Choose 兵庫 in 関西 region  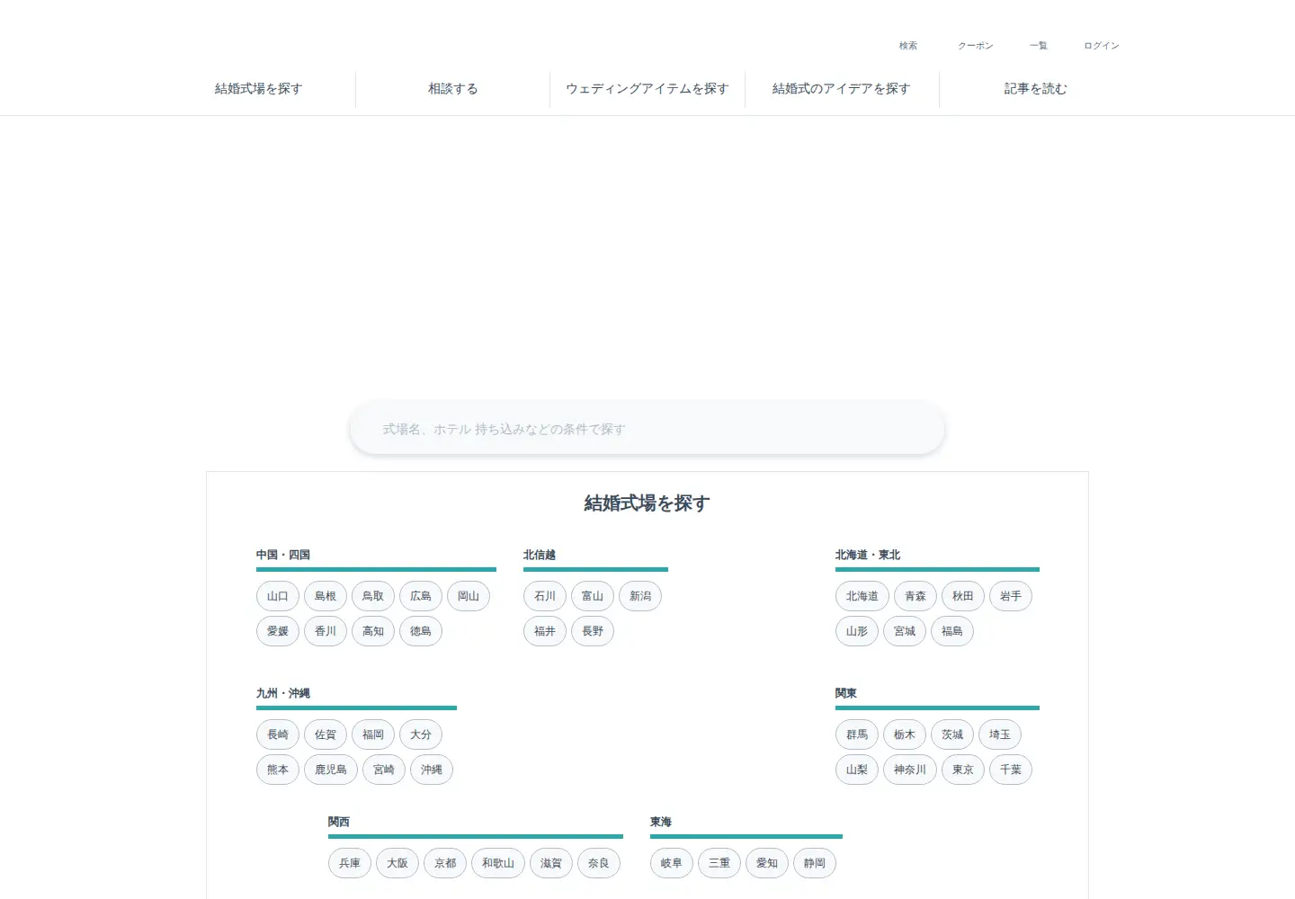point(350,863)
